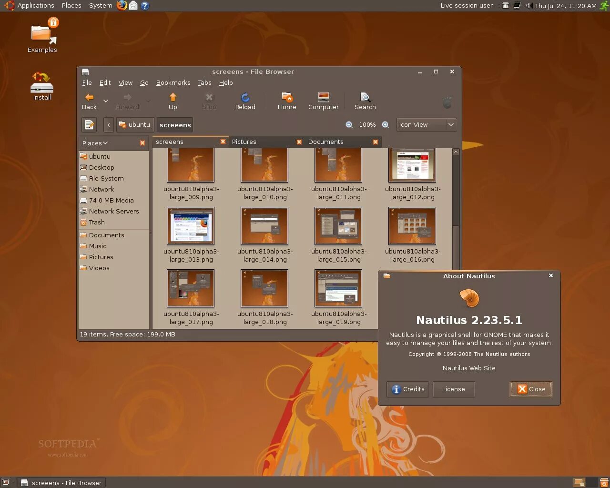Image resolution: width=610 pixels, height=488 pixels.
Task: Go to Home folder via toolbar
Action: (287, 101)
